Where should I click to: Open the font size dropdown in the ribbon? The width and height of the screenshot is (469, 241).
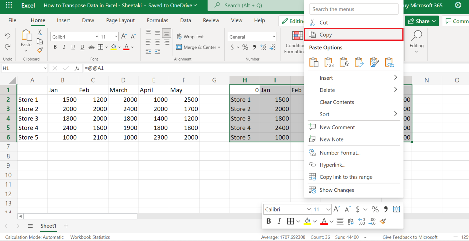point(109,36)
